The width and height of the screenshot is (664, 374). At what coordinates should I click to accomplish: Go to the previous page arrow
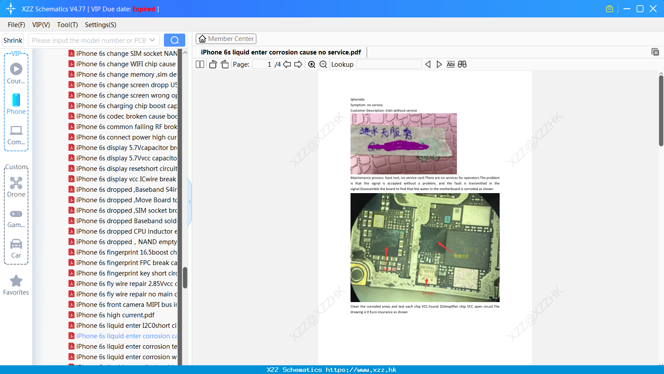[287, 65]
